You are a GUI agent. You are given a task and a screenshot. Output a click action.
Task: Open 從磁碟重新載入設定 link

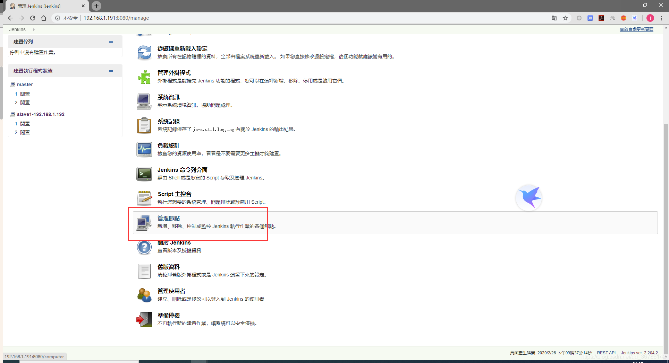(183, 49)
